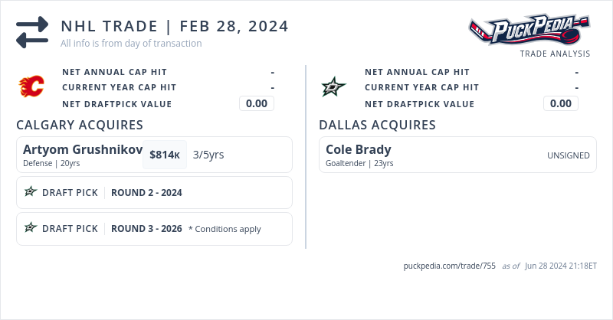
Task: Select the Round 3 - 2026 draft pick
Action: click(146, 228)
